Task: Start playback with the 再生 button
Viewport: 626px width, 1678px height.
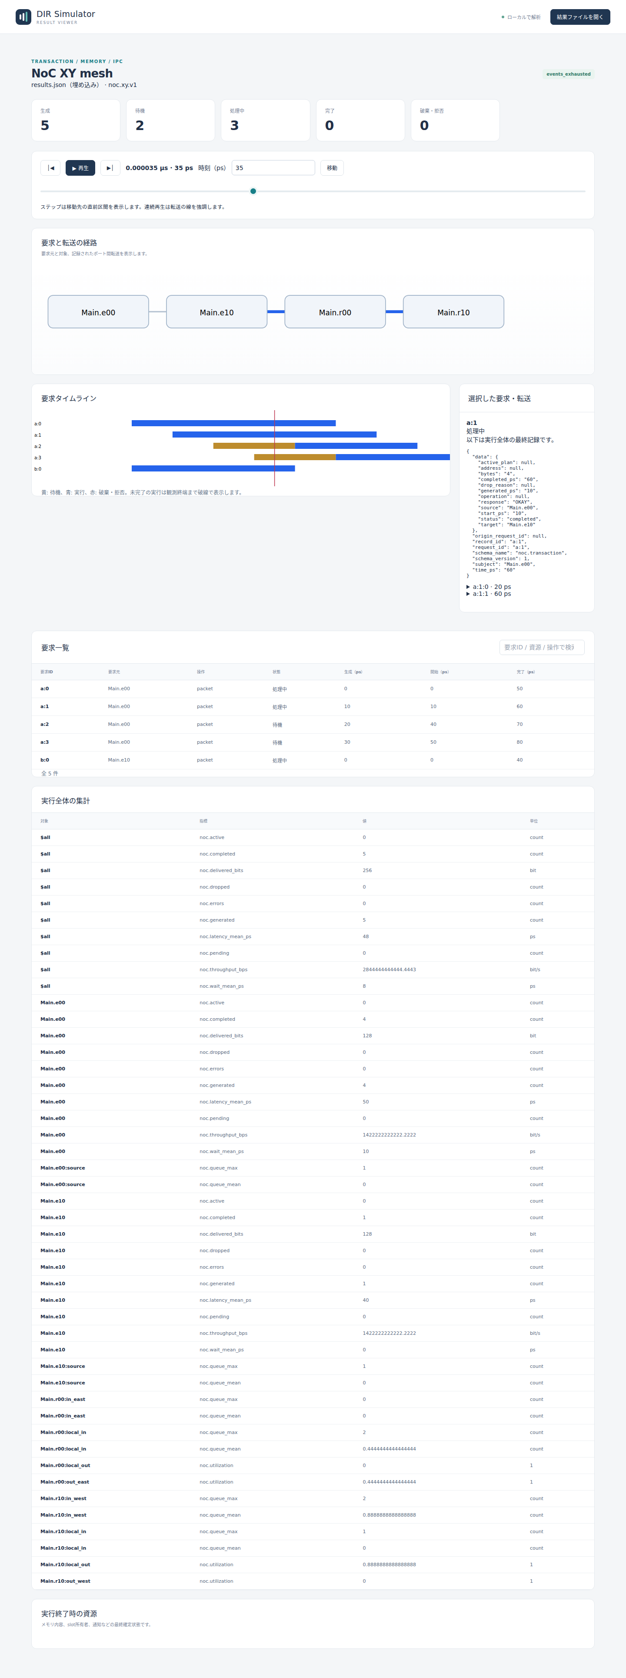Action: pyautogui.click(x=80, y=168)
